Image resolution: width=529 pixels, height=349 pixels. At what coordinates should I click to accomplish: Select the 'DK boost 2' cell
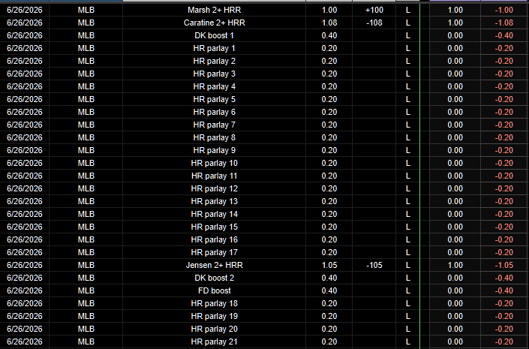(215, 278)
